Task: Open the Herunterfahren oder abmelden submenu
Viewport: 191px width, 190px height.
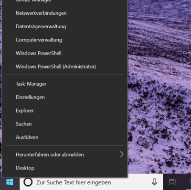Action: pos(64,155)
